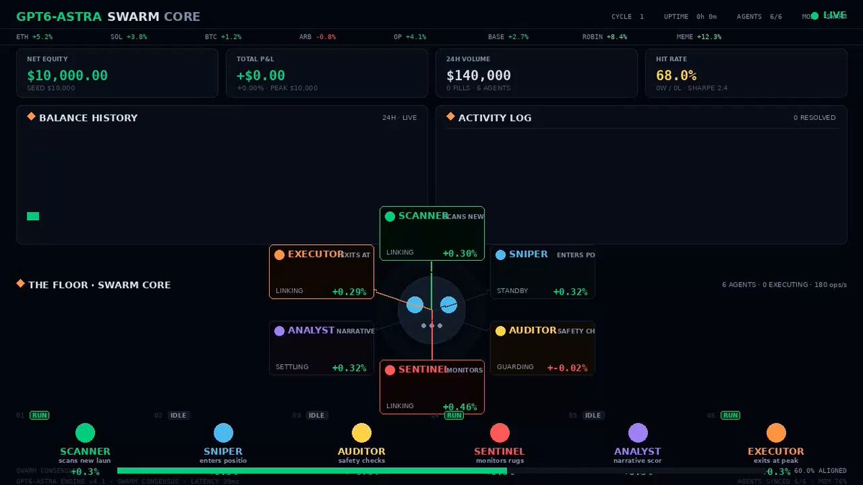The image size is (863, 485).
Task: Click the robot face at the swarm core hub
Action: click(431, 310)
